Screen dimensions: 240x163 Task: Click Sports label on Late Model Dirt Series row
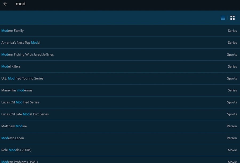pyautogui.click(x=232, y=114)
